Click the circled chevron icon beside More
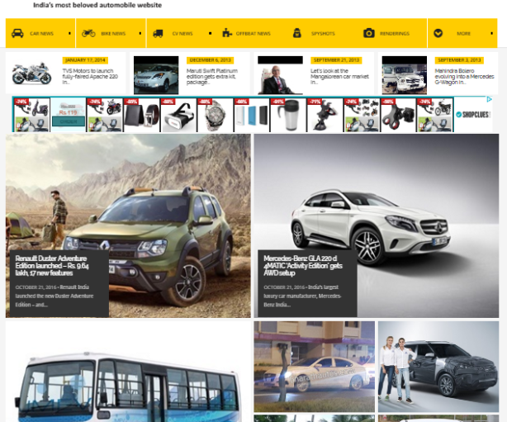 [438, 33]
